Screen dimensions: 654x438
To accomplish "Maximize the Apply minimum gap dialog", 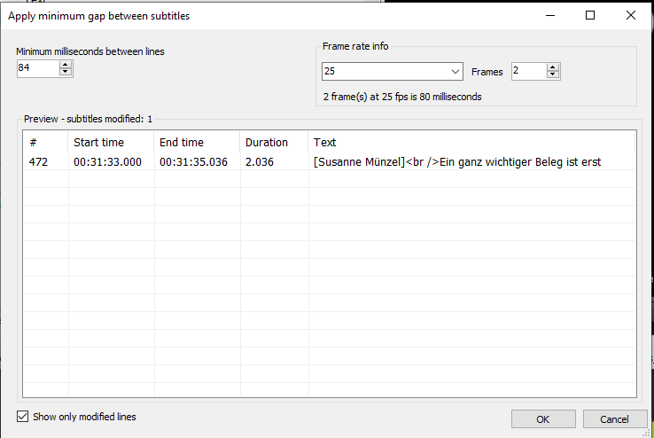I will click(x=590, y=15).
